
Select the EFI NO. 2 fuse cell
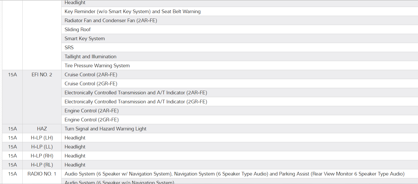[x=42, y=75]
